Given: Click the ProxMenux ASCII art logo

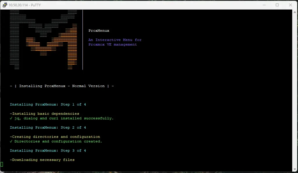Looking at the screenshot, I should 44,40.
